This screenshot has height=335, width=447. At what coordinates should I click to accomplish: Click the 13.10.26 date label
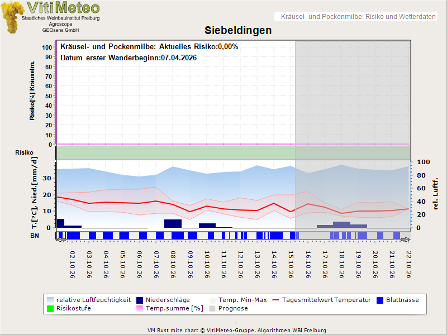[x=258, y=265]
